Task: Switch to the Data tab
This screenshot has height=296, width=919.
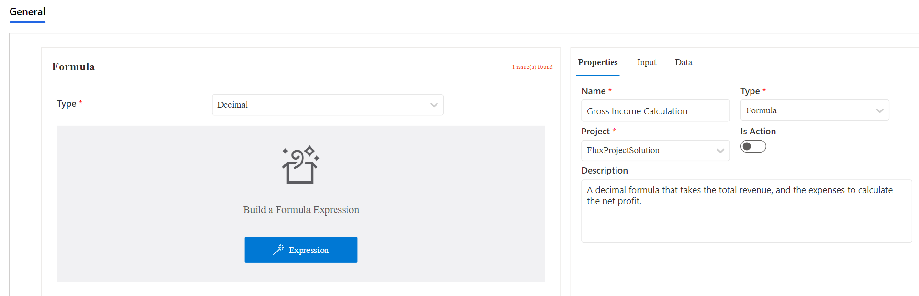Action: pyautogui.click(x=683, y=63)
